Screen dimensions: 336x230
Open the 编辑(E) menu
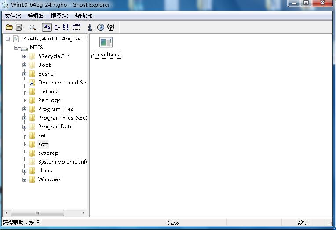pos(36,16)
